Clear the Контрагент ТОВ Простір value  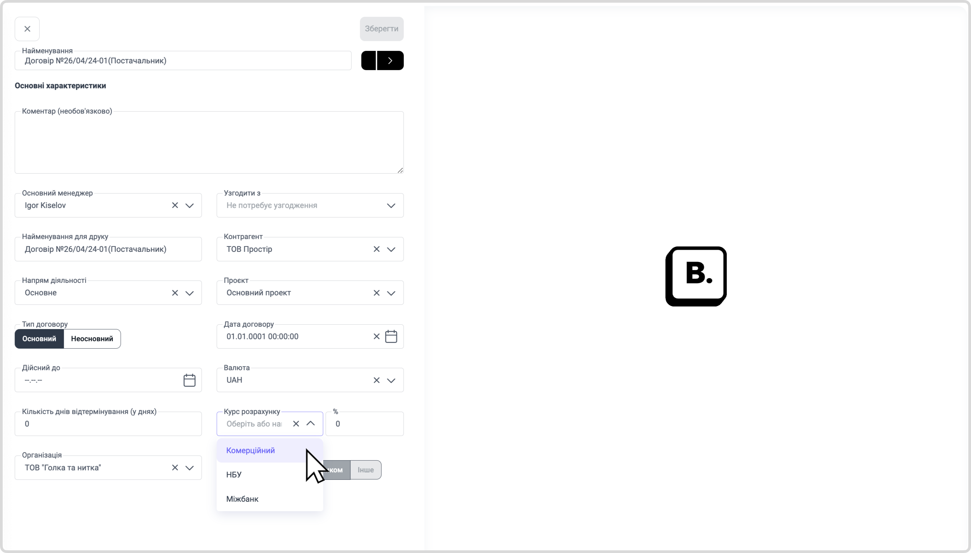(x=376, y=249)
